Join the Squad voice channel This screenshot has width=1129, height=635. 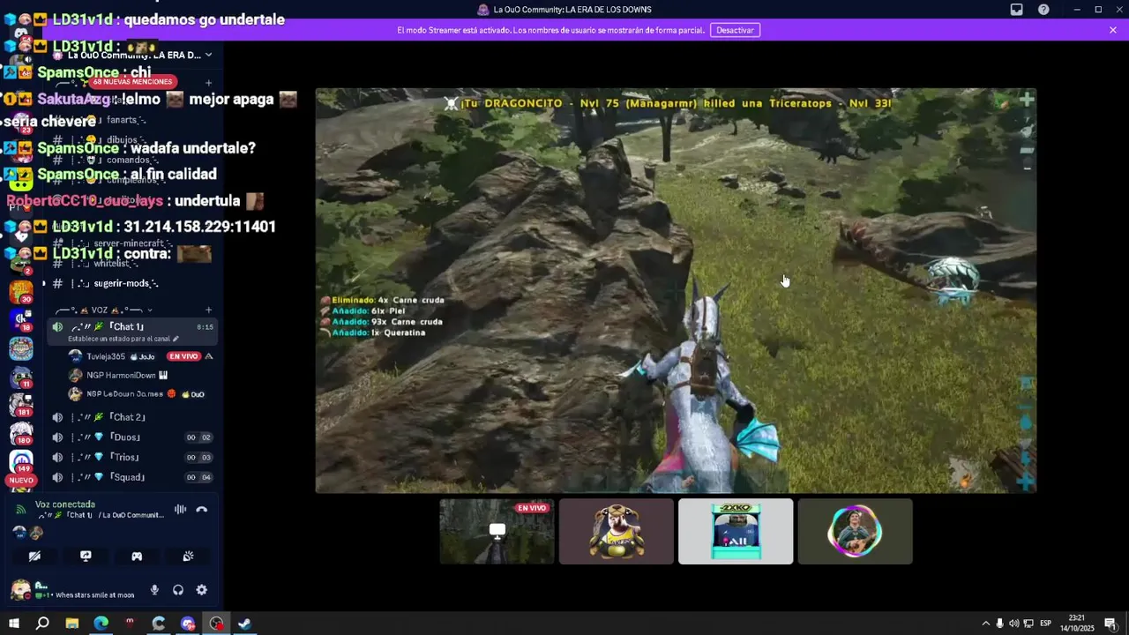[x=132, y=477]
